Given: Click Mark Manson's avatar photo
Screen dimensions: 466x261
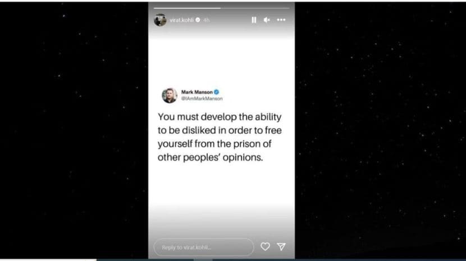Looking at the screenshot, I should tap(170, 95).
